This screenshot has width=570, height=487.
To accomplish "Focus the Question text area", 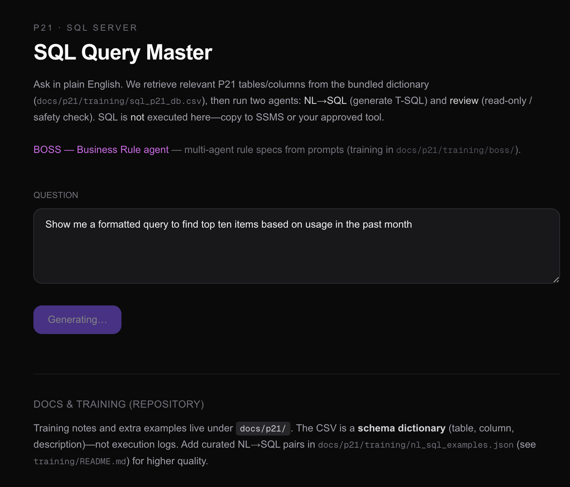I will pyautogui.click(x=297, y=246).
